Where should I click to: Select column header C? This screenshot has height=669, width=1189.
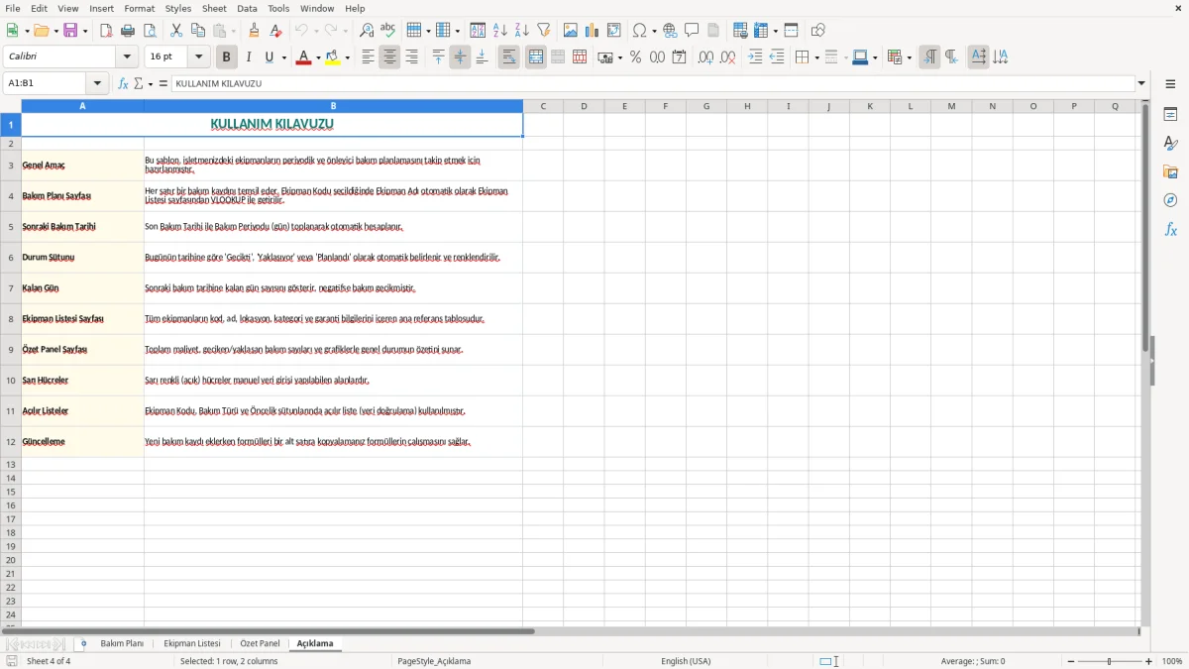click(543, 106)
